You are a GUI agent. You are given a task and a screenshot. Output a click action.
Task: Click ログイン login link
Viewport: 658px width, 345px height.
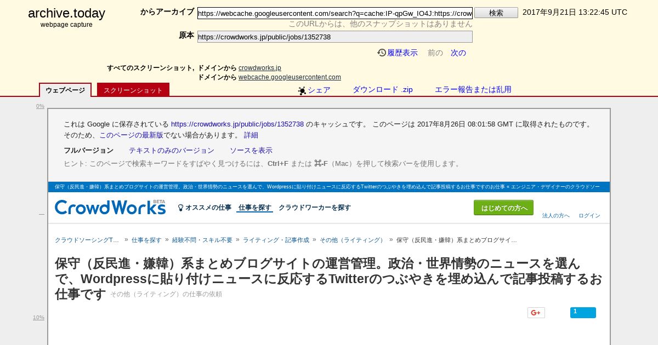coord(589,216)
